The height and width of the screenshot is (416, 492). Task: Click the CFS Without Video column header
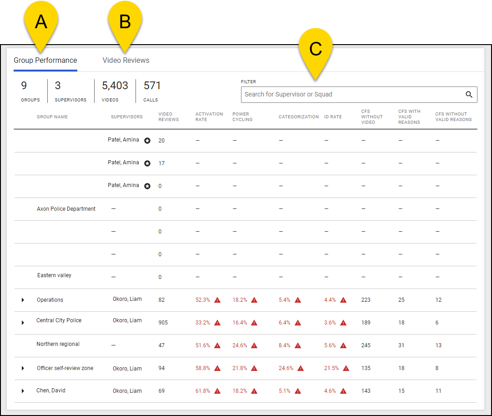372,117
